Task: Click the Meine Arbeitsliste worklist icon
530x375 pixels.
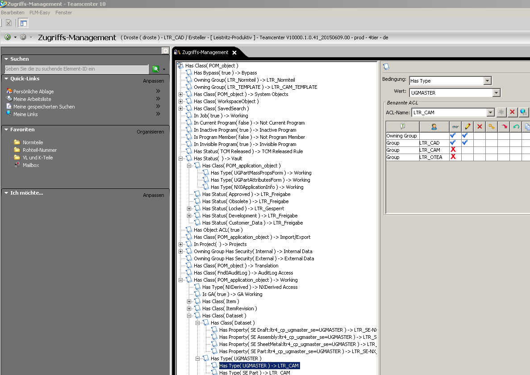Action: pos(9,99)
